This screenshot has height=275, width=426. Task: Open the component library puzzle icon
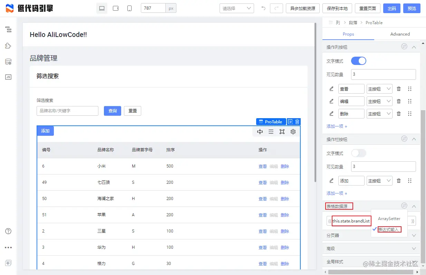point(8,46)
